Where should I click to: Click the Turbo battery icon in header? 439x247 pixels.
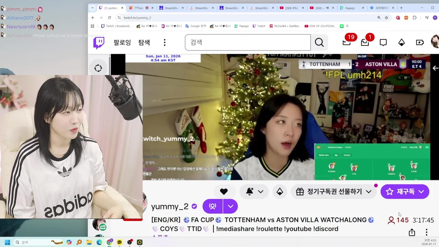pos(420,43)
